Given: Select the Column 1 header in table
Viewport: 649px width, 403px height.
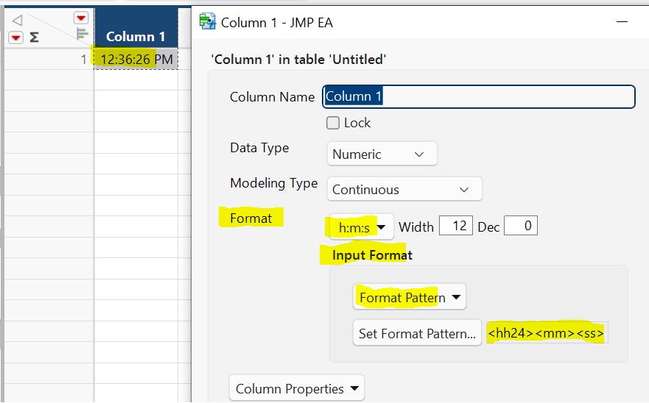Looking at the screenshot, I should pyautogui.click(x=136, y=36).
